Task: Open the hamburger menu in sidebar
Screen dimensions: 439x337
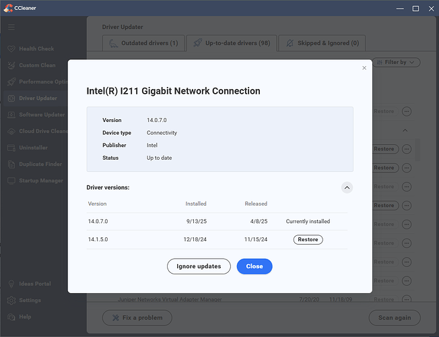Action: click(11, 27)
